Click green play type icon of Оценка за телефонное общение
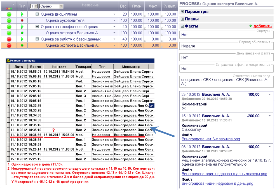This screenshot has width=277, height=190. [x=22, y=27]
